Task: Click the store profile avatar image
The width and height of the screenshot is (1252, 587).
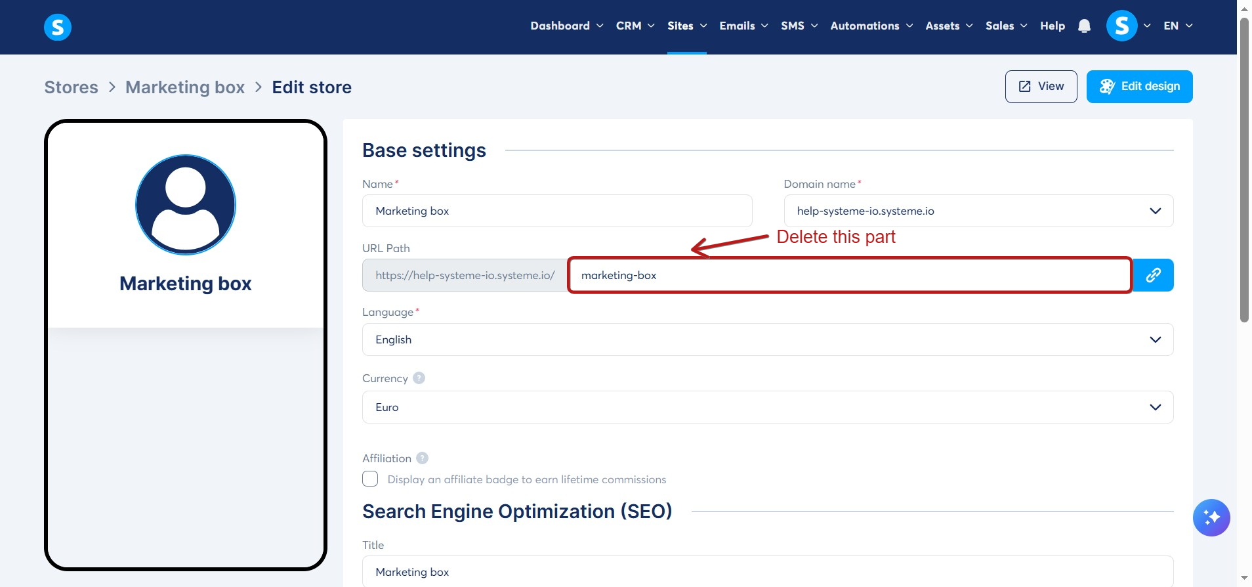Action: click(186, 205)
